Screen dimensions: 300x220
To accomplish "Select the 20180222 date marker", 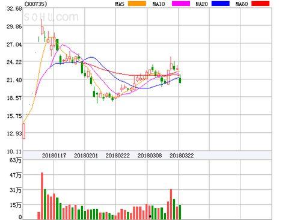I will (118, 156).
